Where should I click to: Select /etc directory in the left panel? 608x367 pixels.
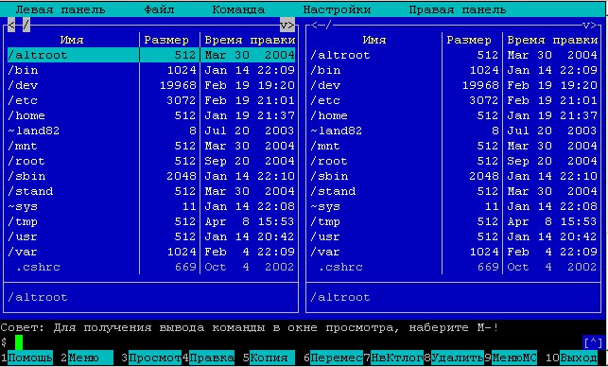tap(151, 100)
